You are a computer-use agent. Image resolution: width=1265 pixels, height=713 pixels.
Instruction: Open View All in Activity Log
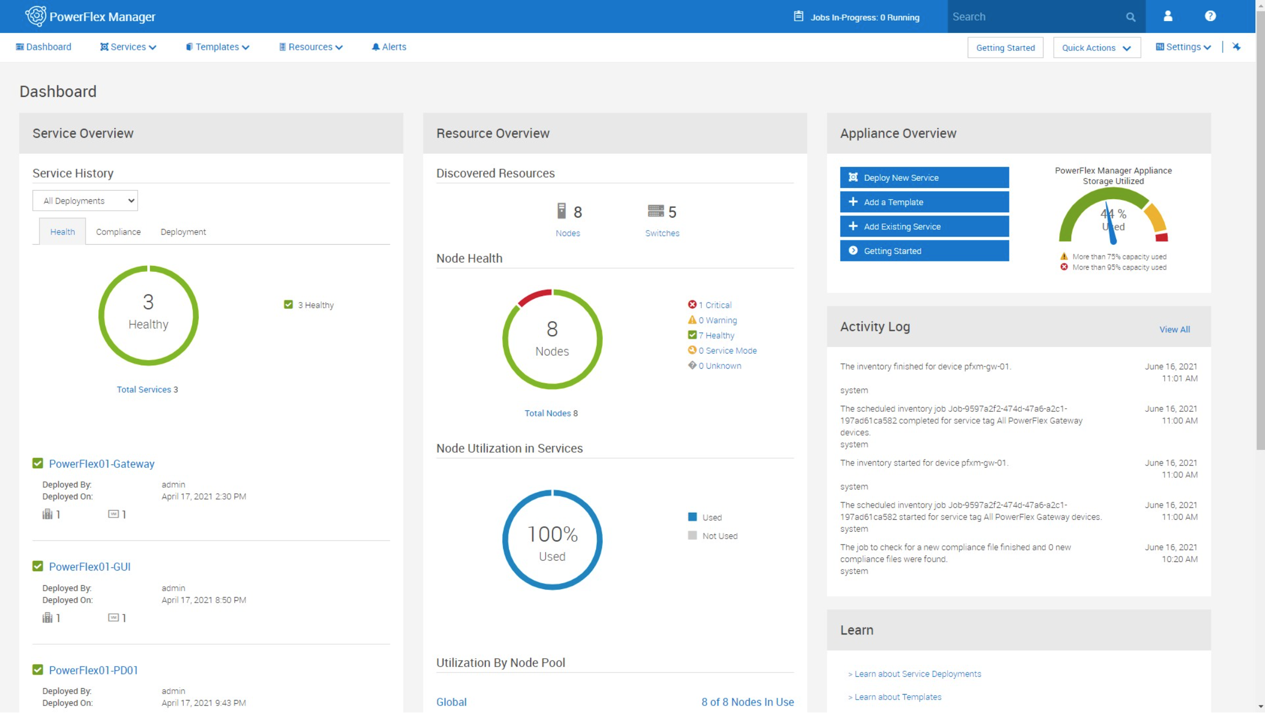(1174, 329)
